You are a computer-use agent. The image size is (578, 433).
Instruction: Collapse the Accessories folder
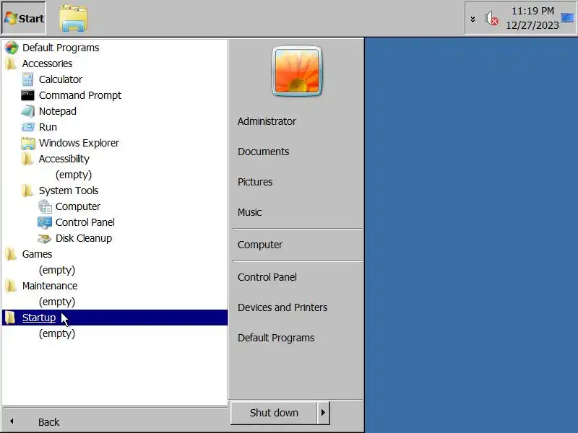point(47,64)
